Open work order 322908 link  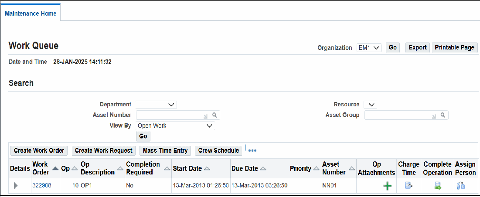pos(41,185)
